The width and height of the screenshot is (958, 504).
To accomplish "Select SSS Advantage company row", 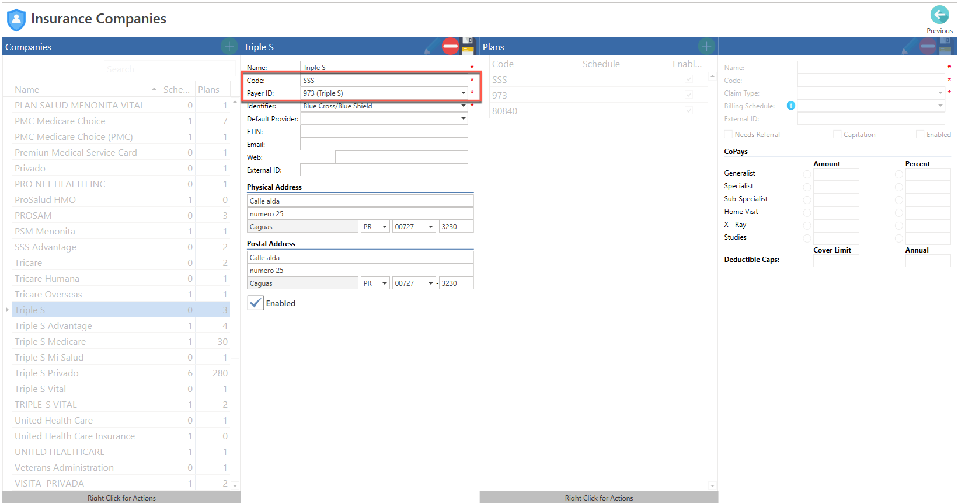I will coord(121,247).
